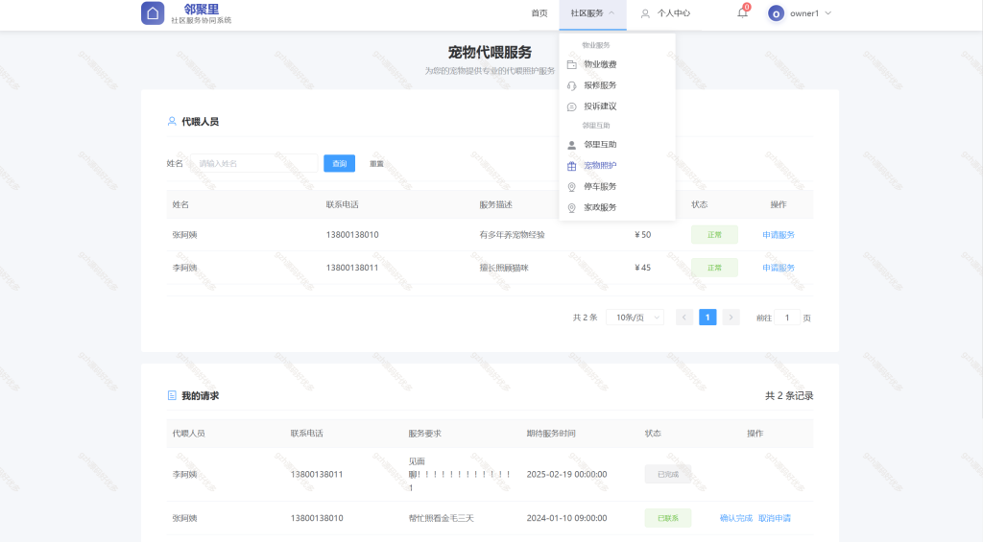Open the 10条/页 page size dropdown
This screenshot has width=983, height=542.
[635, 318]
